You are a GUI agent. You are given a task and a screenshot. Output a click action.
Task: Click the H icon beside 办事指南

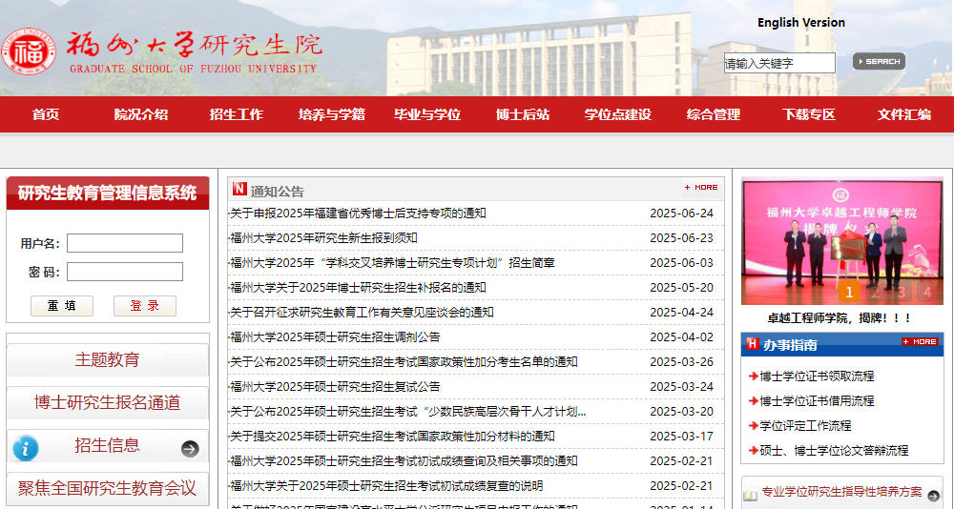(x=753, y=343)
